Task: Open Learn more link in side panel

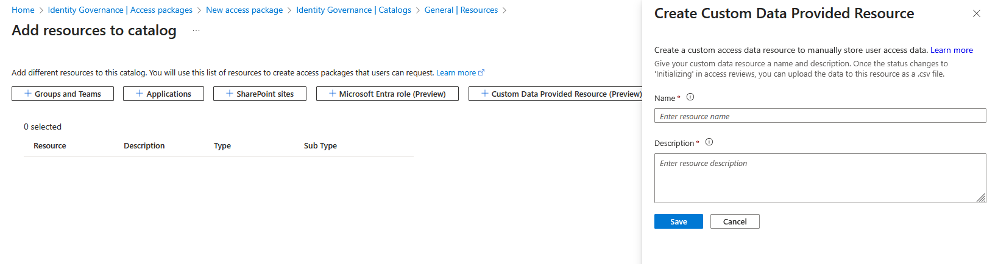Action: point(951,50)
